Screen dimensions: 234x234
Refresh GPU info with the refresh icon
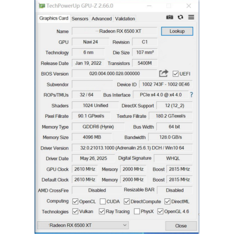coord(180,17)
